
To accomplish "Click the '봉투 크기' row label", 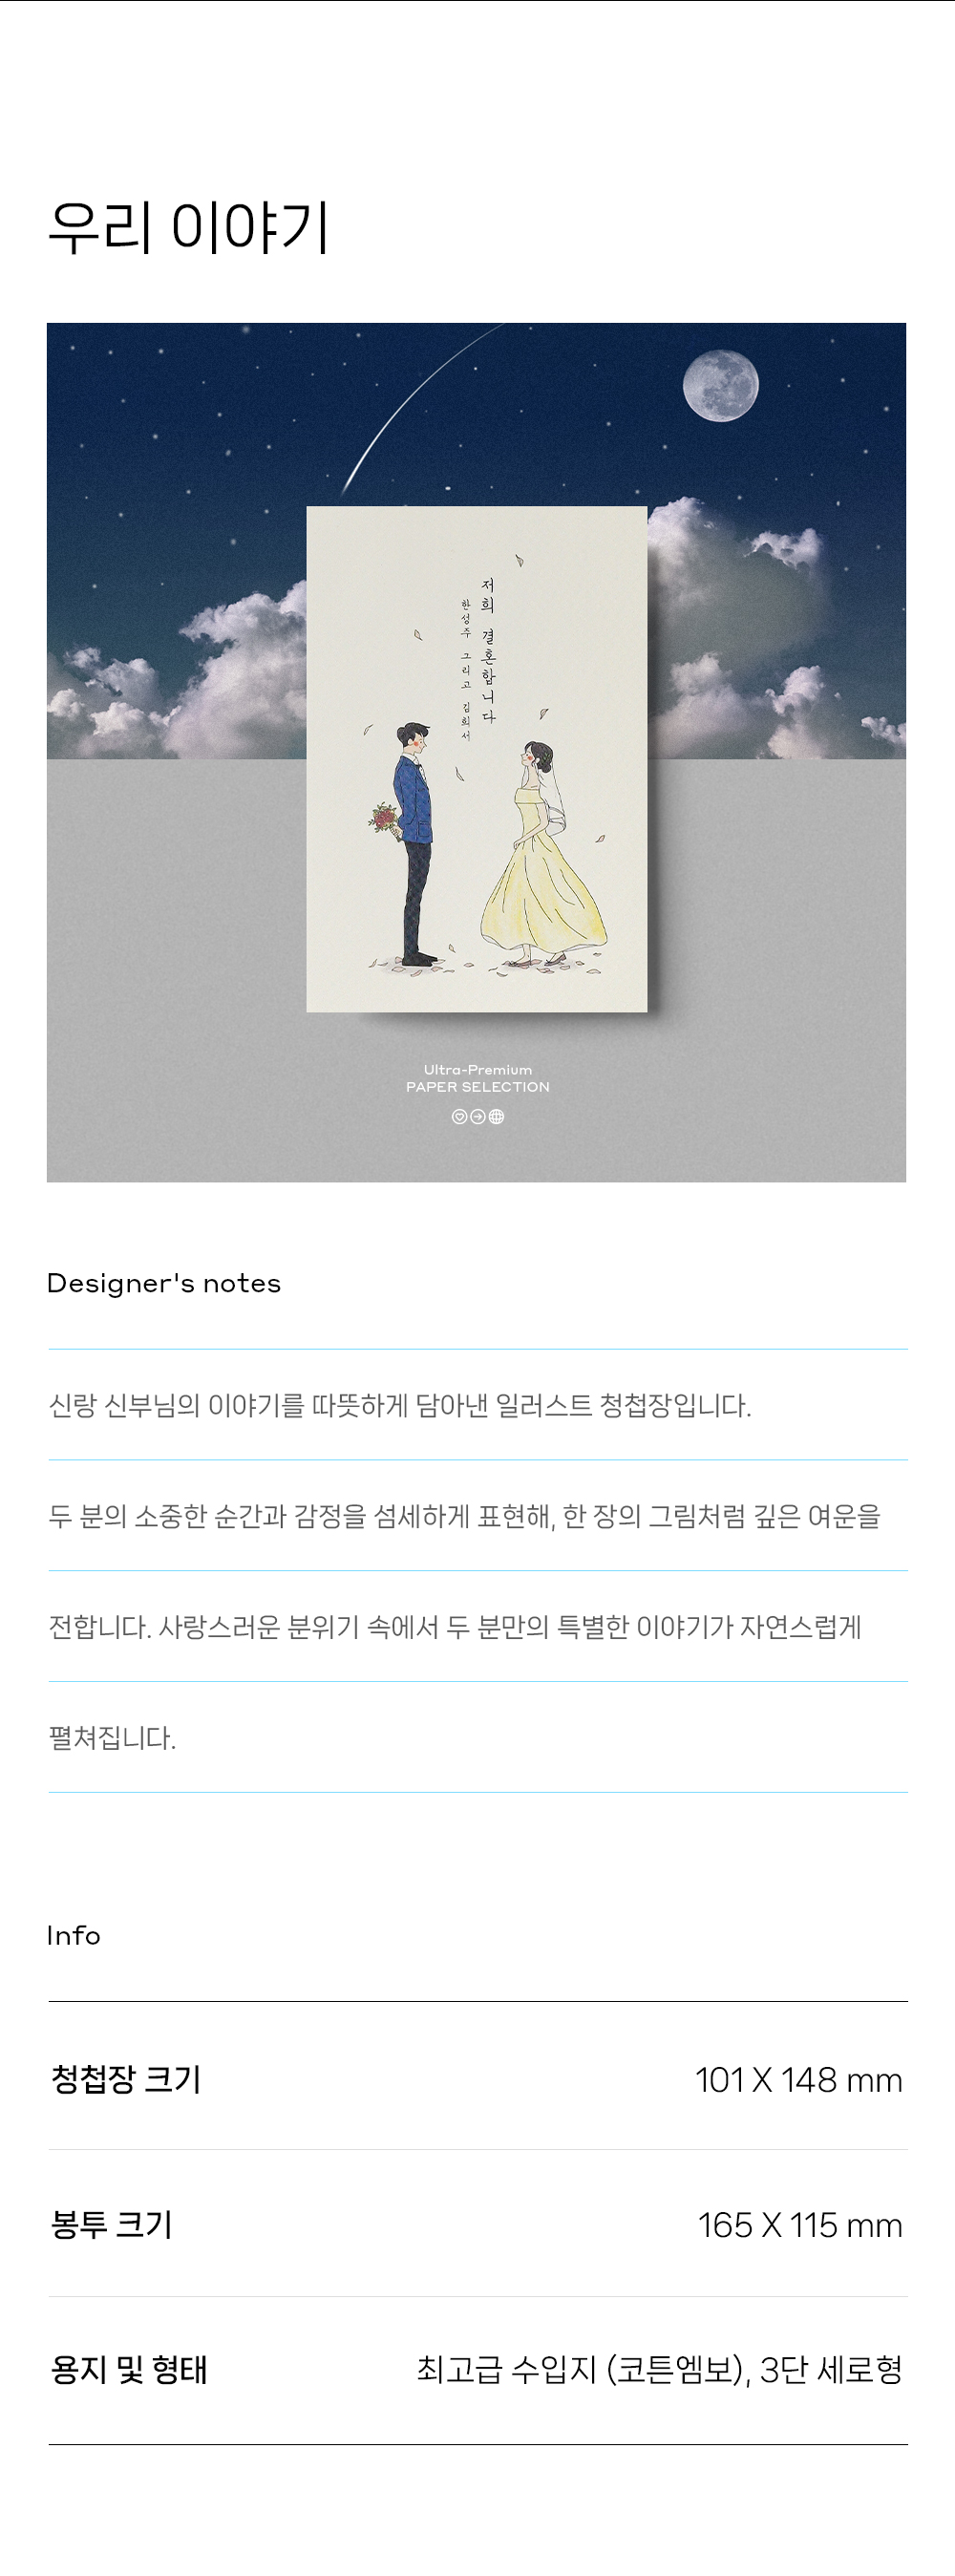I will 112,2224.
